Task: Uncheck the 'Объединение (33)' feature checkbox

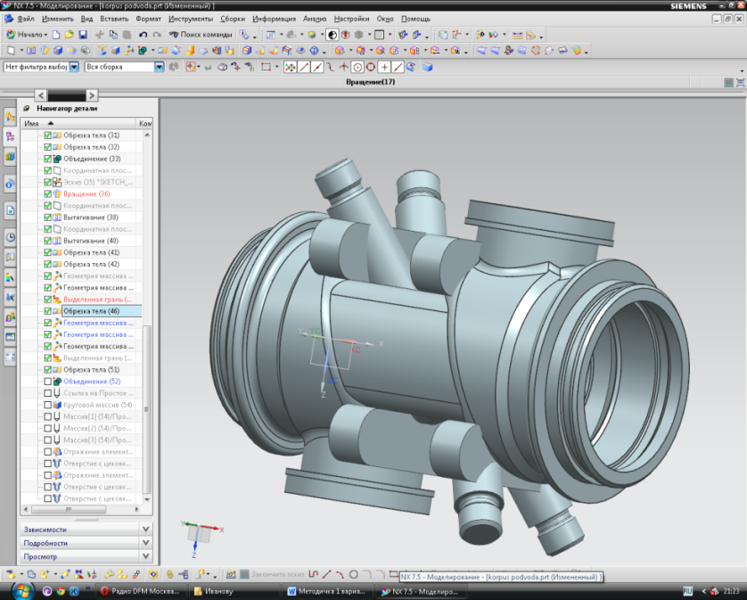Action: pyautogui.click(x=47, y=159)
